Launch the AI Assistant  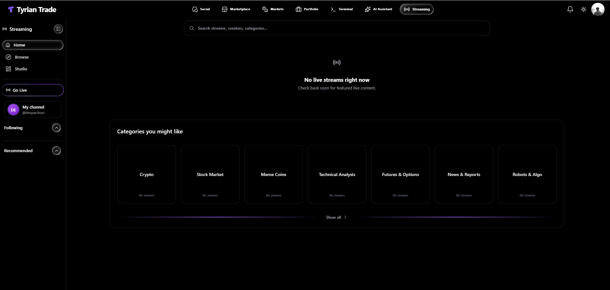378,9
